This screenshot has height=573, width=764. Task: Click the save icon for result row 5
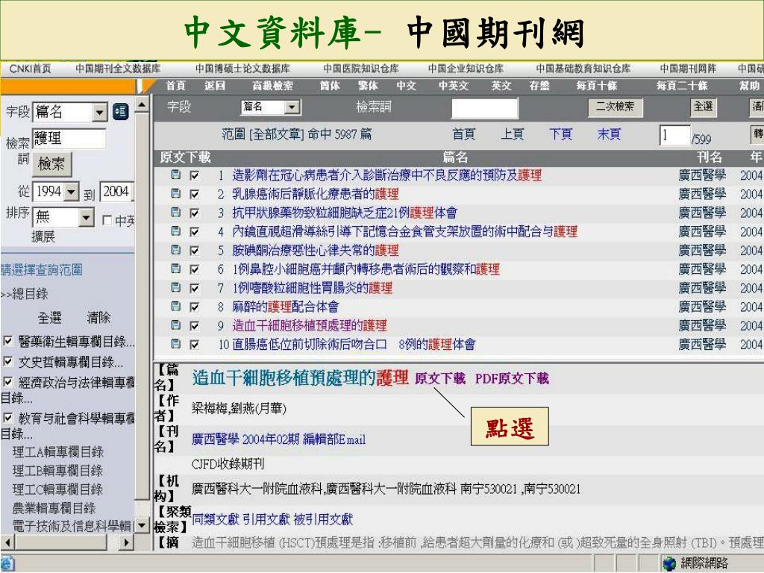[176, 250]
